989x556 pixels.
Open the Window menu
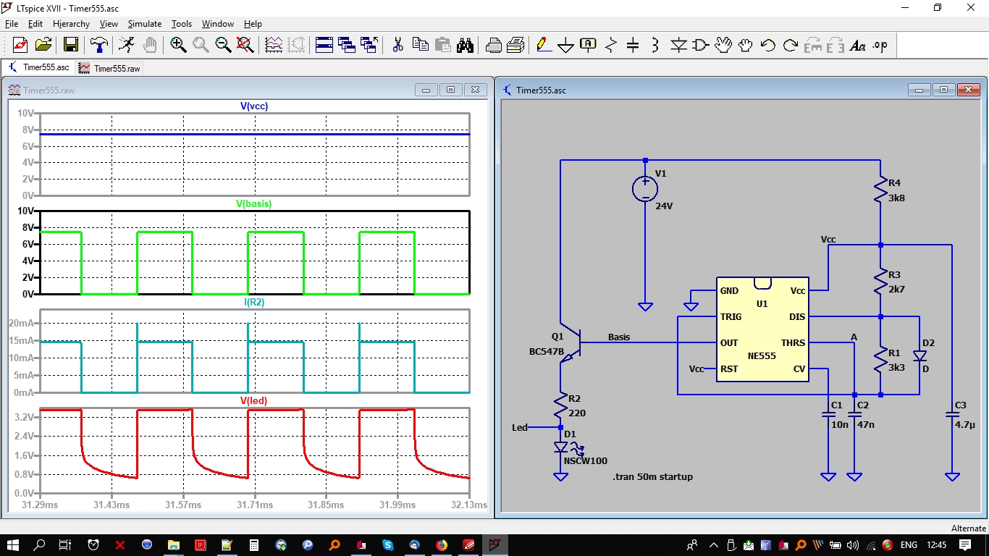[218, 24]
